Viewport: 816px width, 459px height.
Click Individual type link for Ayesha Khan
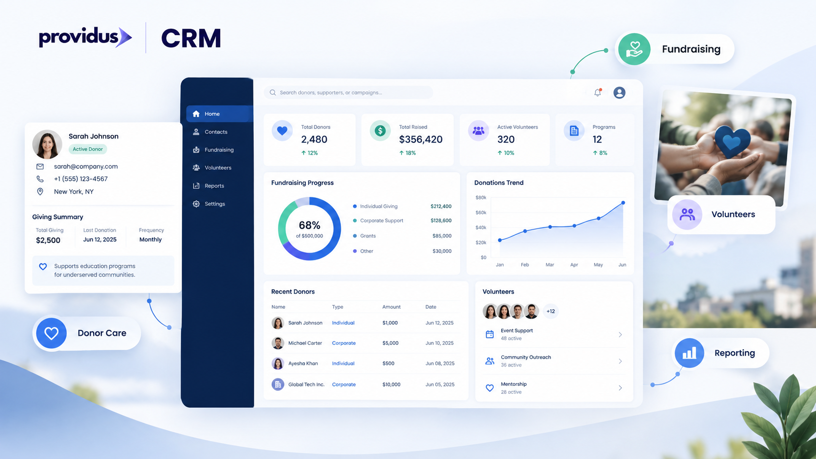click(343, 363)
